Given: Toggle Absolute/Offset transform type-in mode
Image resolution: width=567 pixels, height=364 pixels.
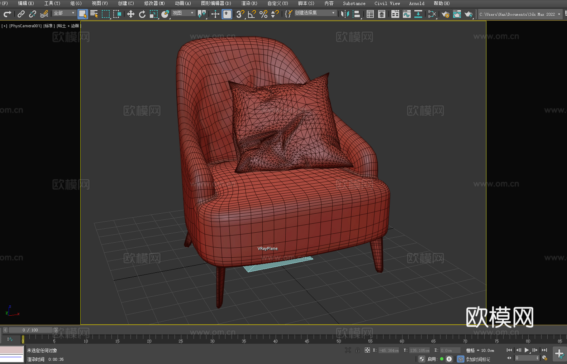Looking at the screenshot, I should click(367, 350).
